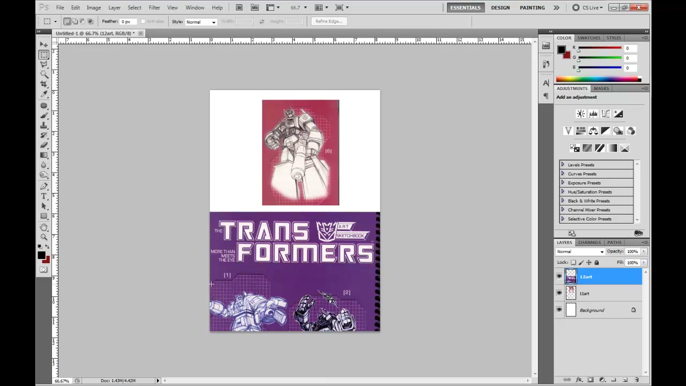Expand Exposure Presets

point(562,183)
